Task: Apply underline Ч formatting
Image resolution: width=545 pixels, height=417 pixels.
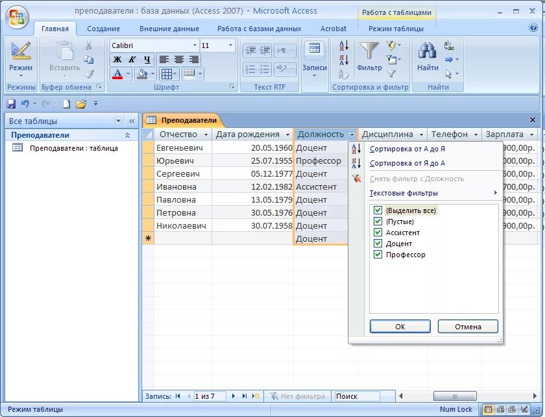Action: 147,60
